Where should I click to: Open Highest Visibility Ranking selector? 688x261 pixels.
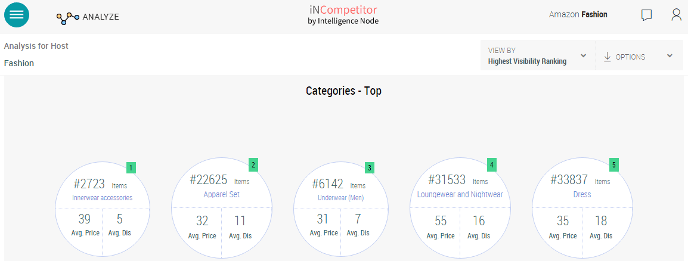[x=527, y=61]
